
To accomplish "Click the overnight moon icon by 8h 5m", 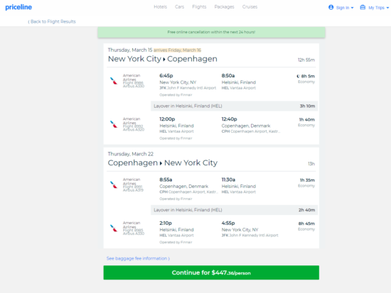I will 298,76.
